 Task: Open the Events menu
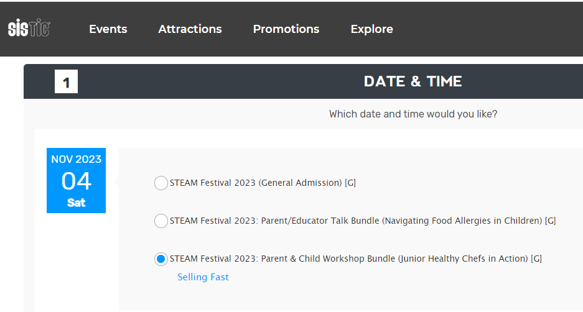108,29
